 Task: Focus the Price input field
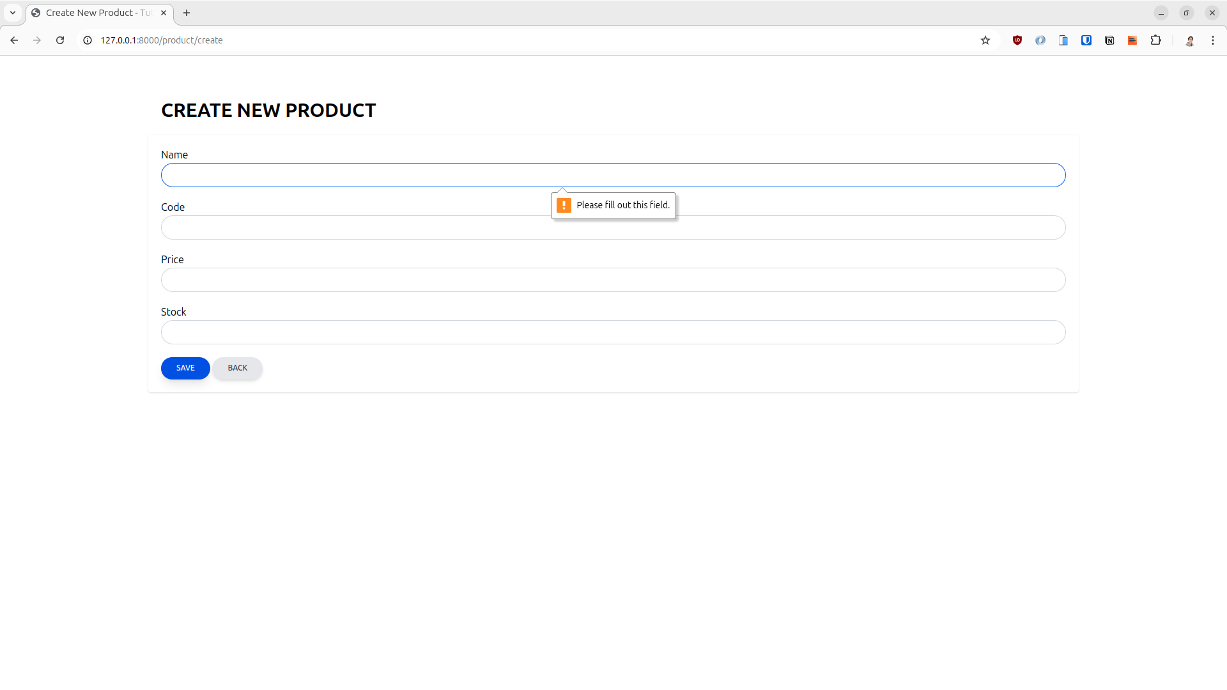(x=613, y=280)
